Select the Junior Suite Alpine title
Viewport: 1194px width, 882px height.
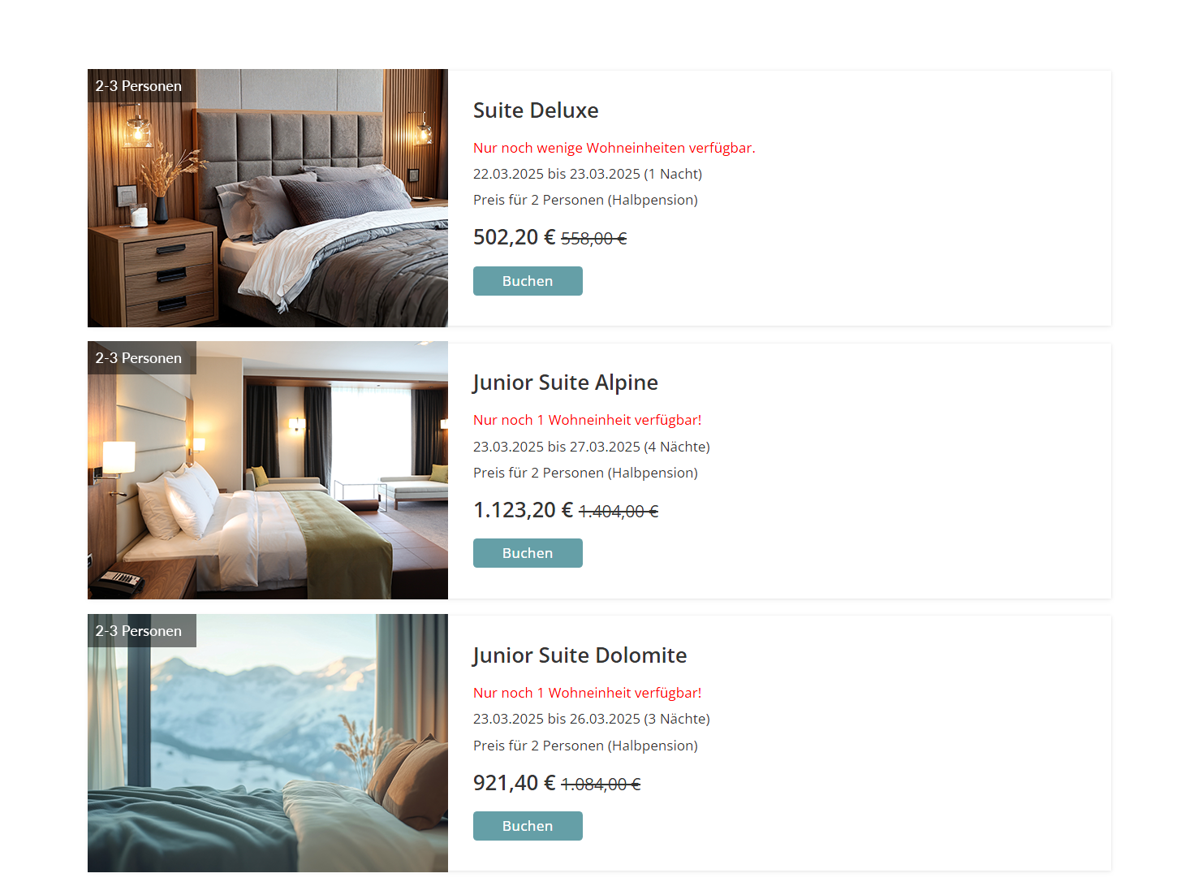pyautogui.click(x=565, y=383)
